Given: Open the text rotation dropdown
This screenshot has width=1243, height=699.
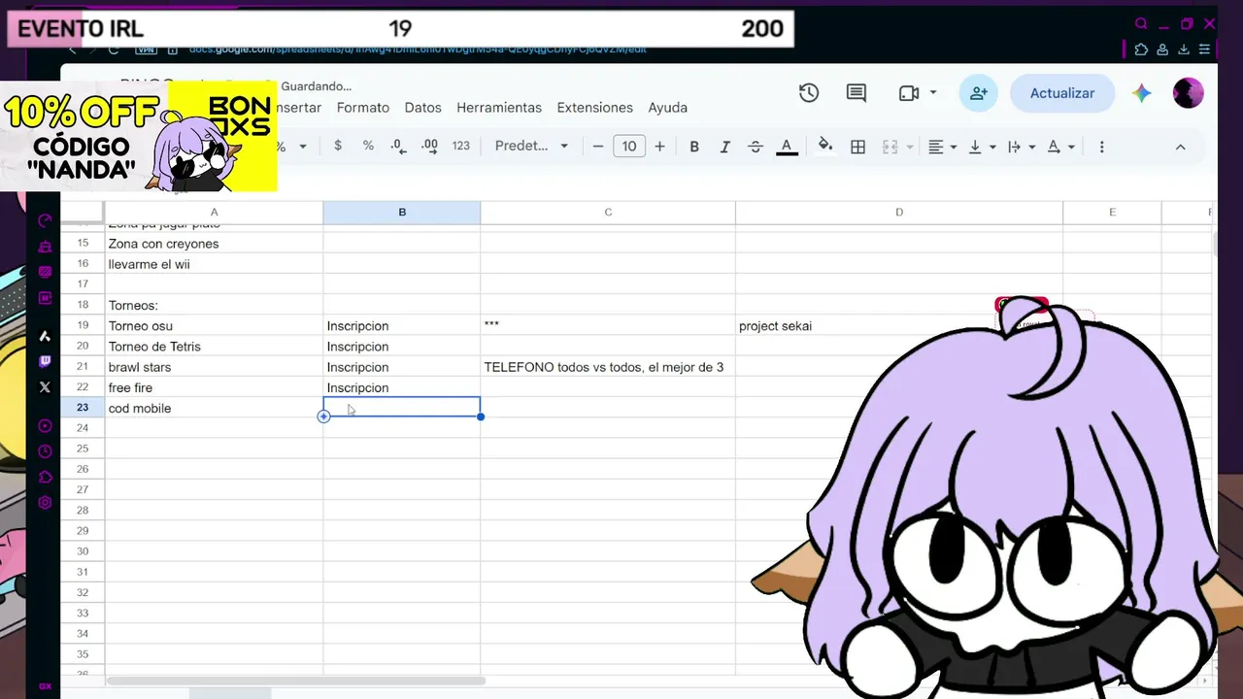Looking at the screenshot, I should click(x=1060, y=147).
